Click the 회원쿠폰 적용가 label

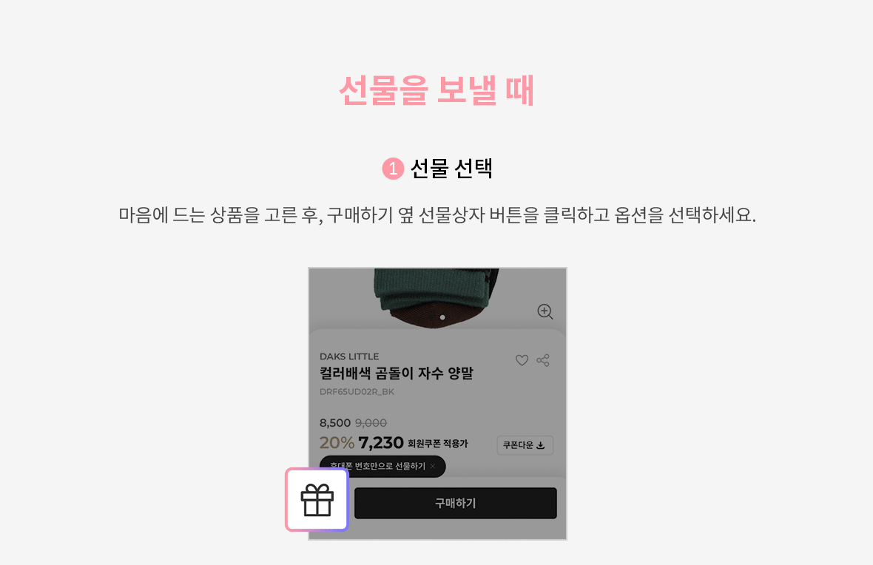pyautogui.click(x=438, y=444)
